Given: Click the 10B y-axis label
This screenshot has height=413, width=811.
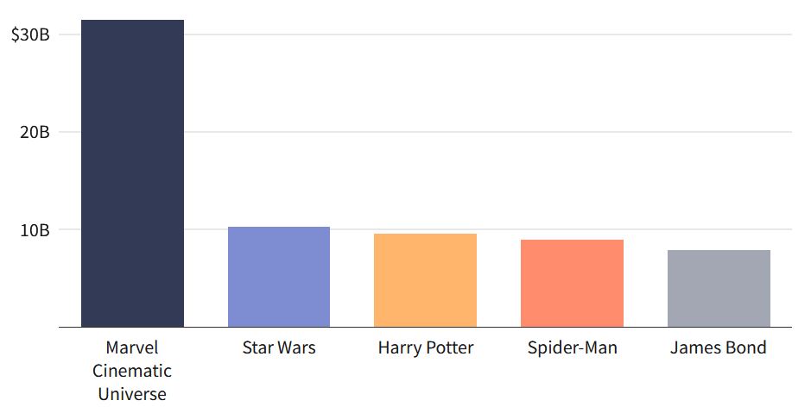Looking at the screenshot, I should pos(36,230).
